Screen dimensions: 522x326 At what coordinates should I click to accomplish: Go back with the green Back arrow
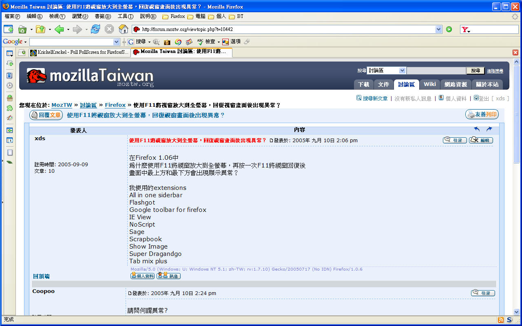click(59, 29)
